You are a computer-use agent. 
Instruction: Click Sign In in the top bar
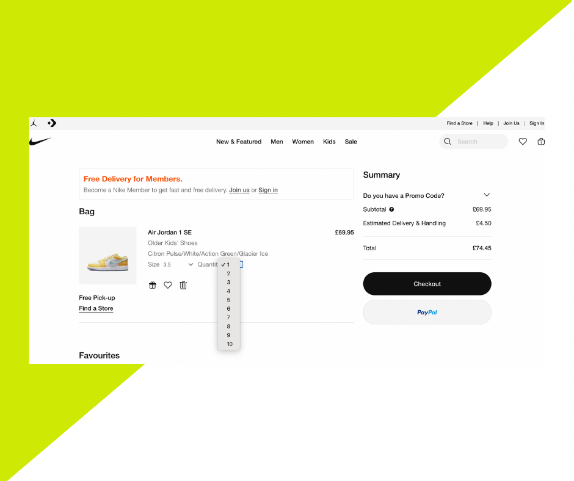537,123
